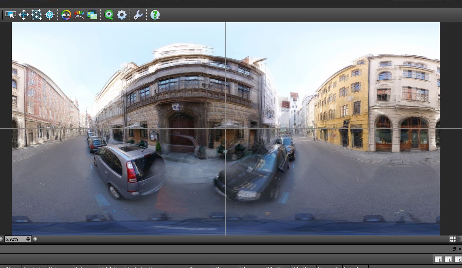Image resolution: width=462 pixels, height=268 pixels.
Task: Open settings with the grey gear icon
Action: (122, 15)
